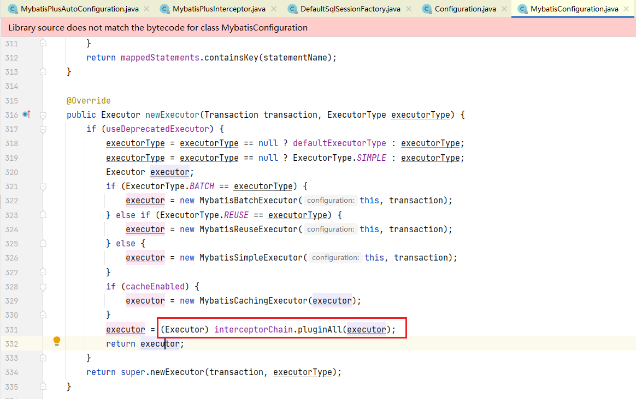This screenshot has height=399, width=636.
Task: Close the MybatisPlusAutoConfiguration.java tab
Action: click(146, 9)
